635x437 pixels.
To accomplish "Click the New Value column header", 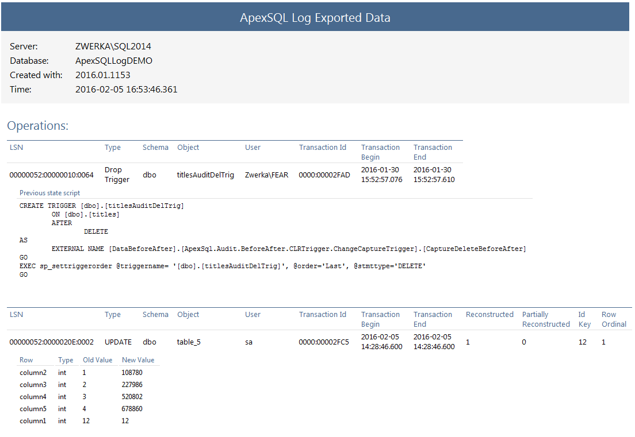I will pos(138,360).
